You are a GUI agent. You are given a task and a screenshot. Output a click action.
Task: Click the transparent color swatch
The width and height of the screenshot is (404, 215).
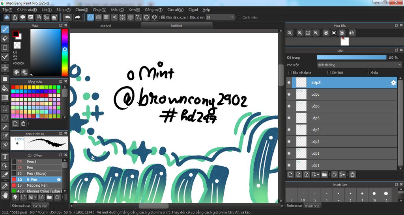(17, 45)
